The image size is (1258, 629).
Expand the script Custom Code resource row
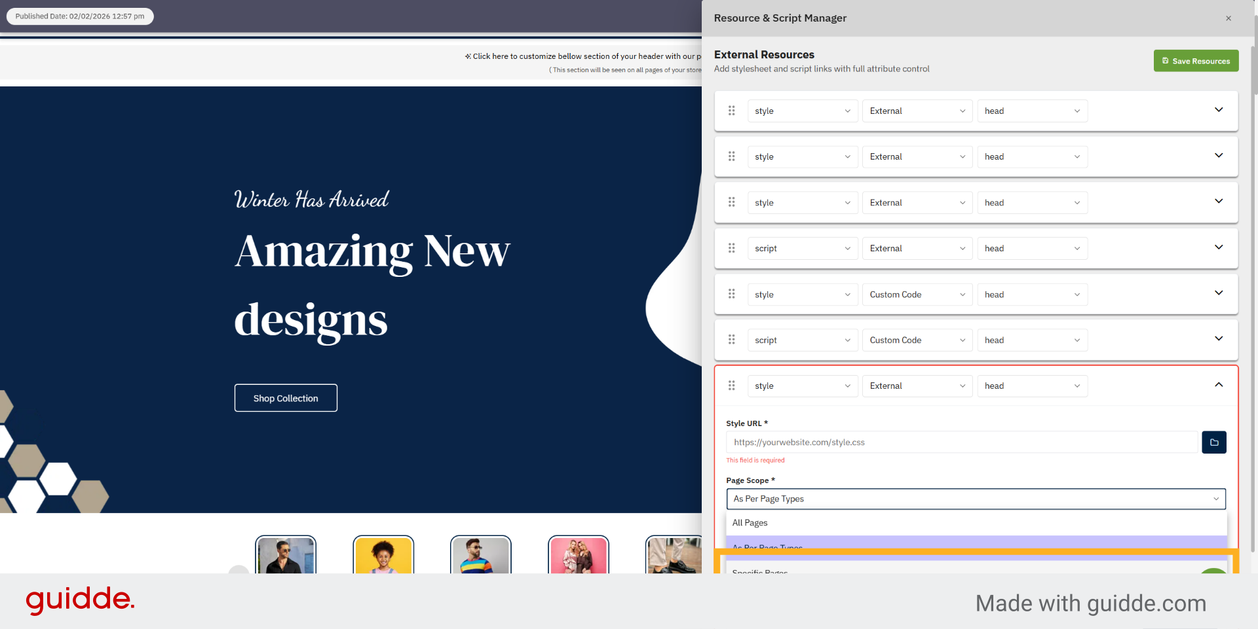pyautogui.click(x=1219, y=339)
